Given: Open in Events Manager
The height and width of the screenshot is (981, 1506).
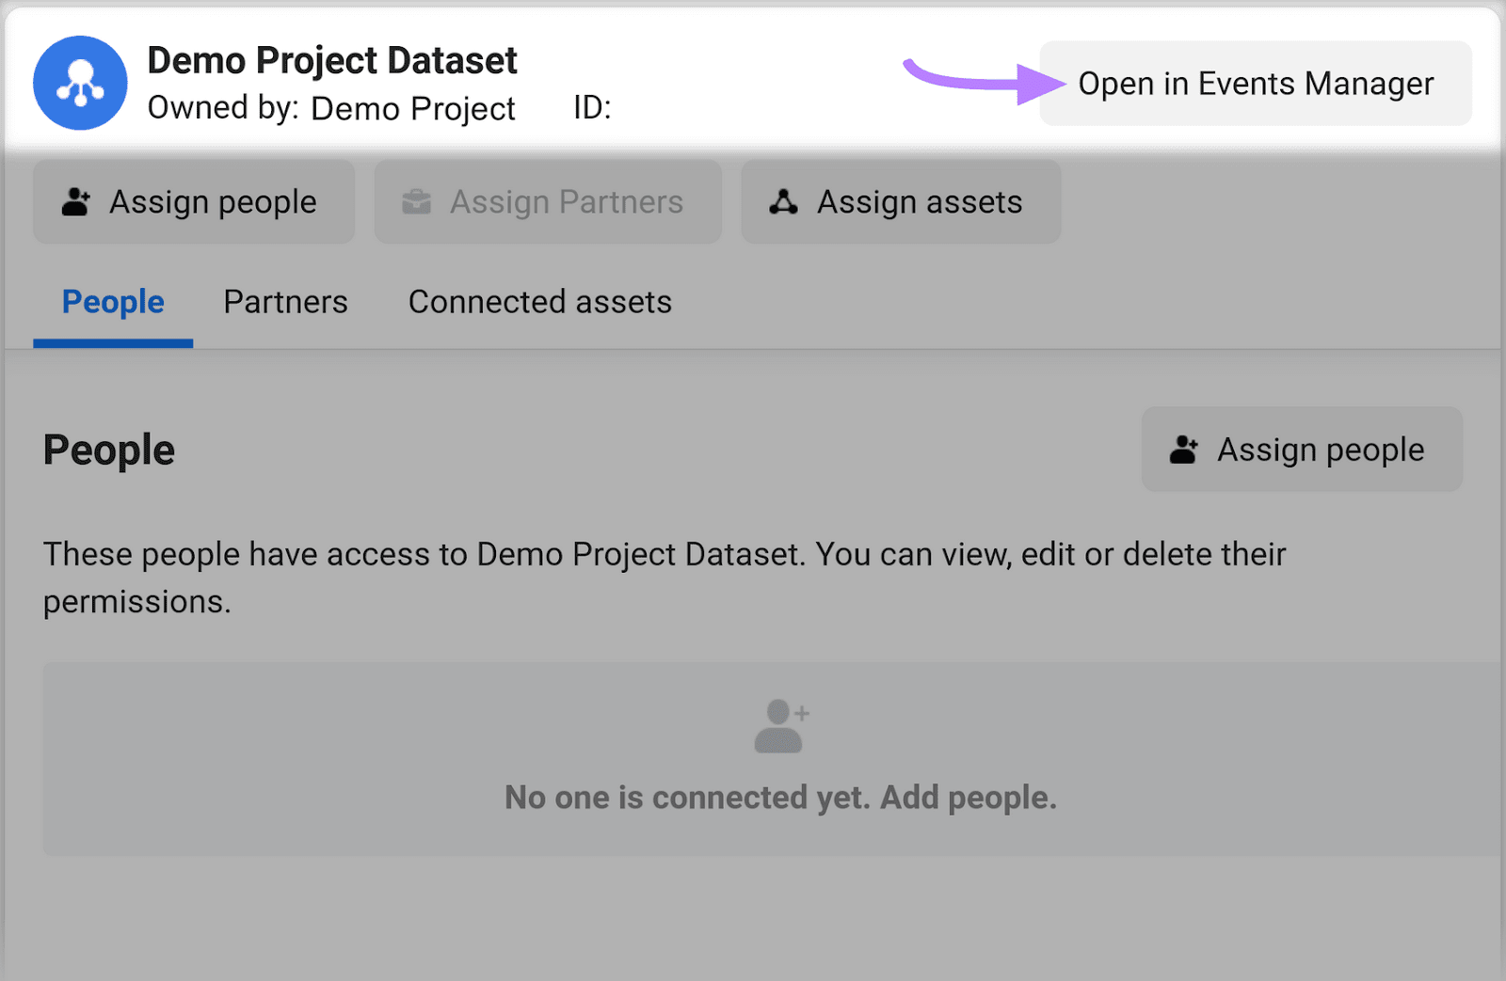Looking at the screenshot, I should tap(1258, 83).
